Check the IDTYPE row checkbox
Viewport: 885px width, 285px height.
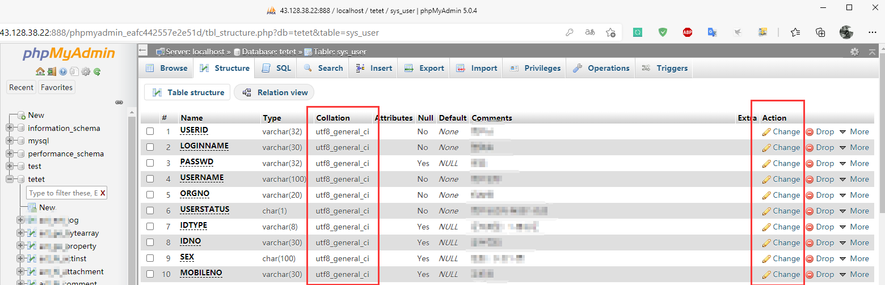[x=150, y=227]
